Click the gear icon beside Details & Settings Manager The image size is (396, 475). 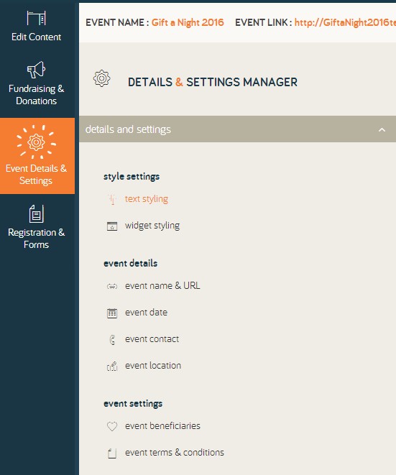point(102,78)
